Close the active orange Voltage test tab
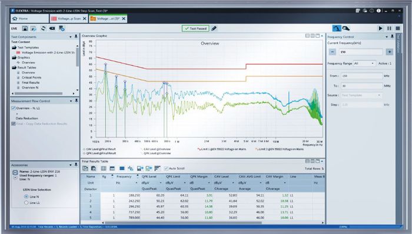The height and width of the screenshot is (234, 412). (x=124, y=19)
